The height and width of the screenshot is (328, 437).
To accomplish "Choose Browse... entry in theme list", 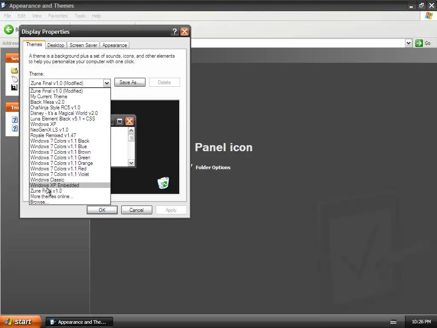I will [x=70, y=202].
